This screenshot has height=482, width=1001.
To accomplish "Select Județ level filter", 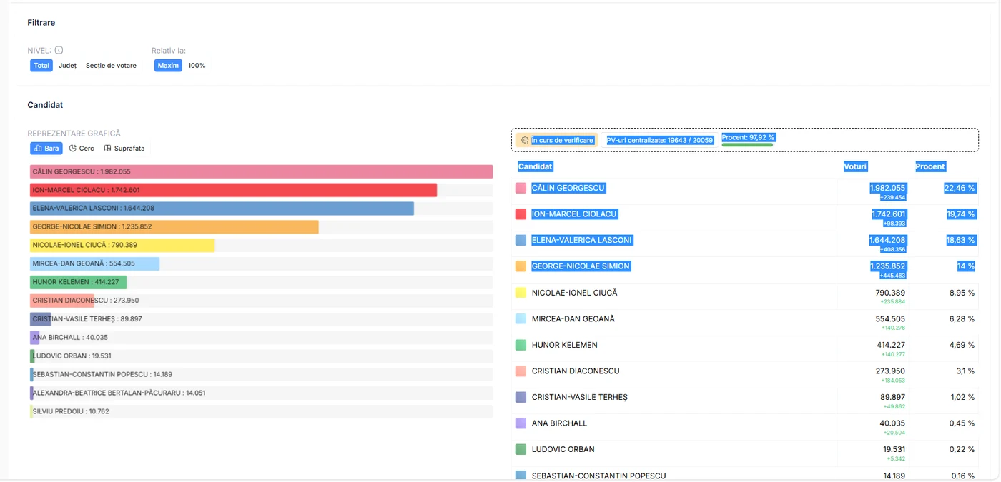I will coord(67,66).
